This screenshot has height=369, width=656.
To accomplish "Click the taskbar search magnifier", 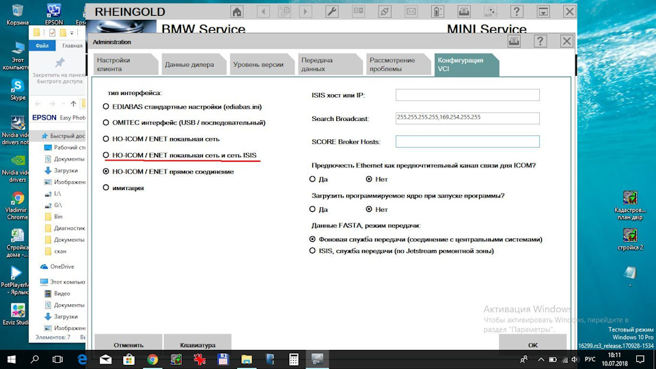I will (35, 359).
